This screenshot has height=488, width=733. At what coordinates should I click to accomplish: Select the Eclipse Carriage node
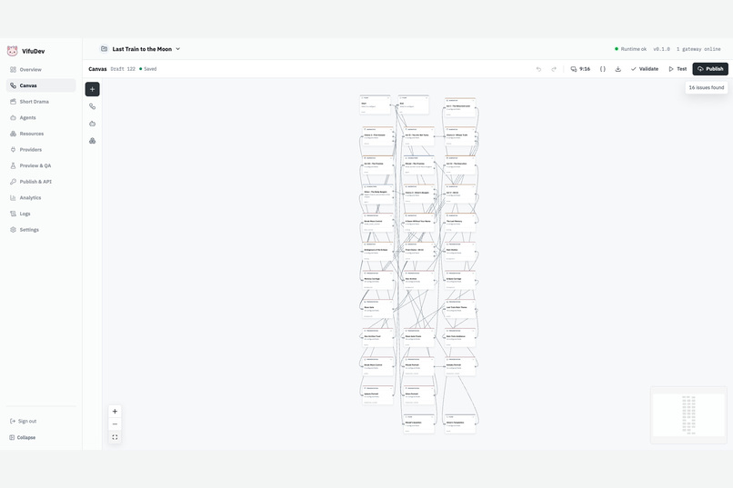point(460,280)
